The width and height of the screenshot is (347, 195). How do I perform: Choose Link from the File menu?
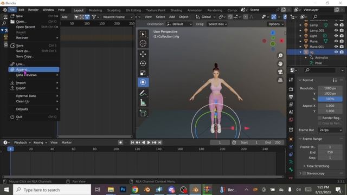pos(34,64)
